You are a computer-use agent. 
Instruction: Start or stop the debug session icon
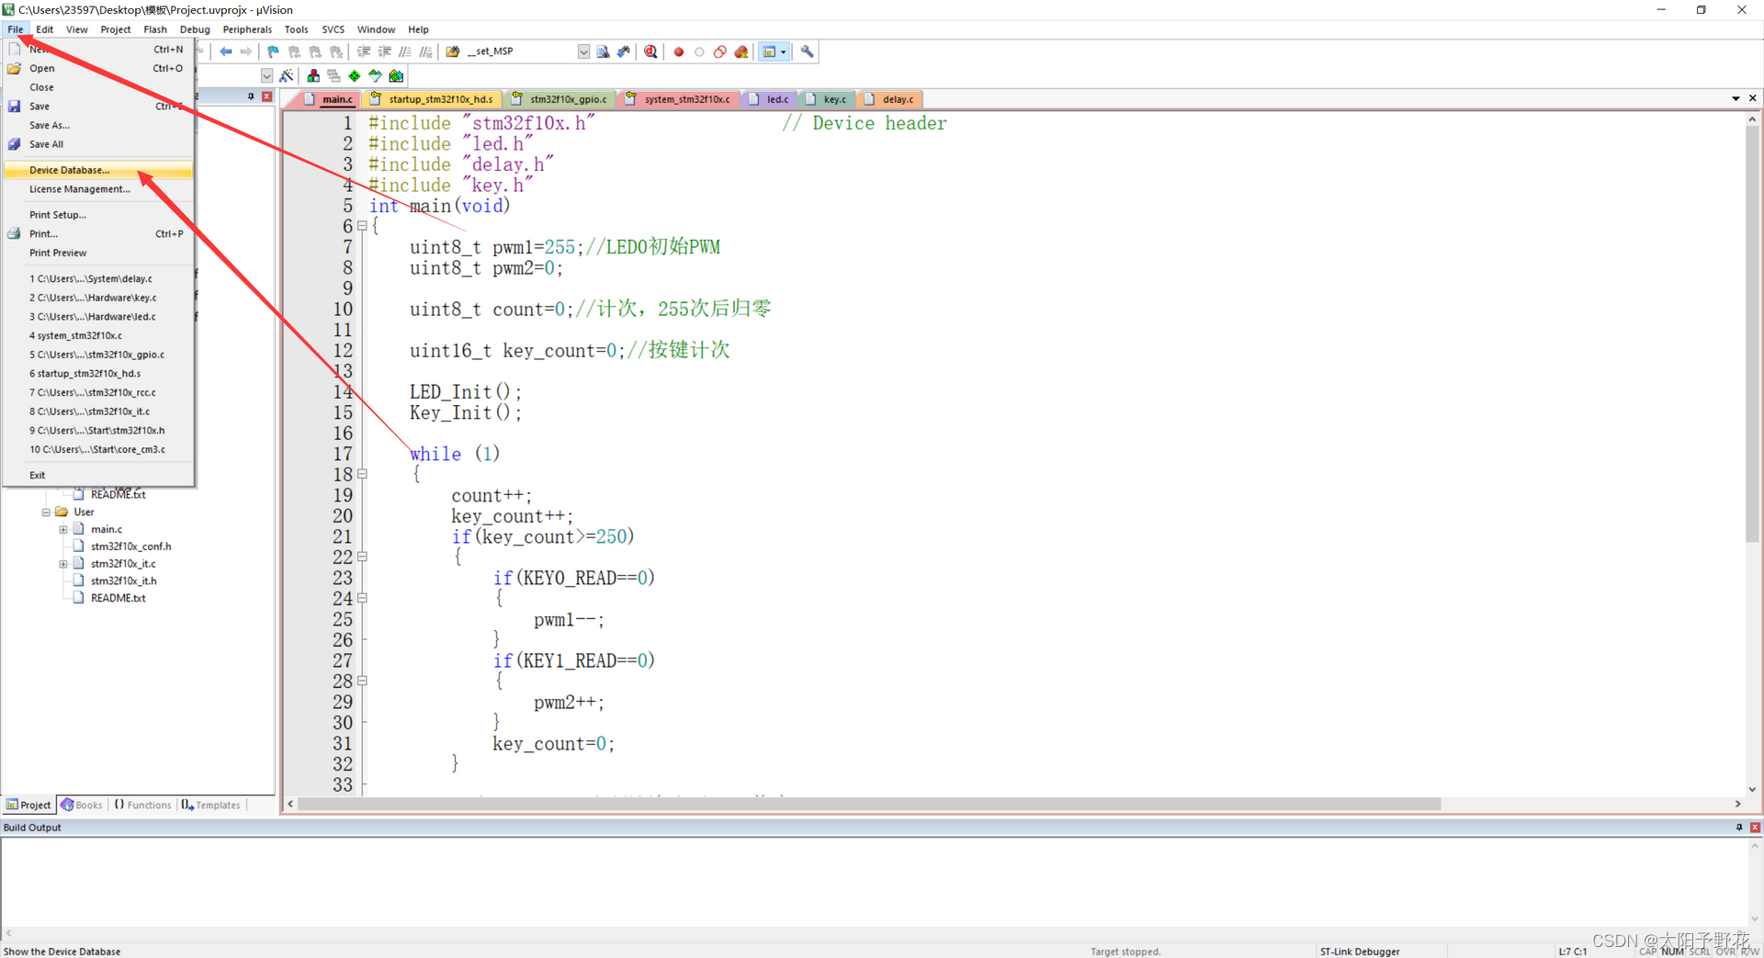(650, 51)
